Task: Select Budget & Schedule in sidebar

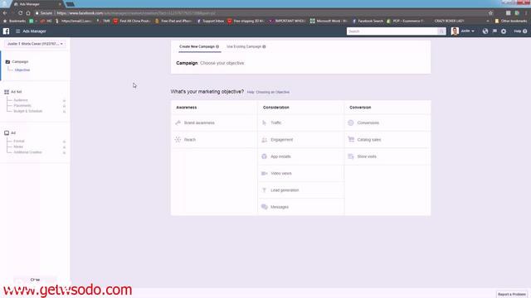Action: (27, 111)
